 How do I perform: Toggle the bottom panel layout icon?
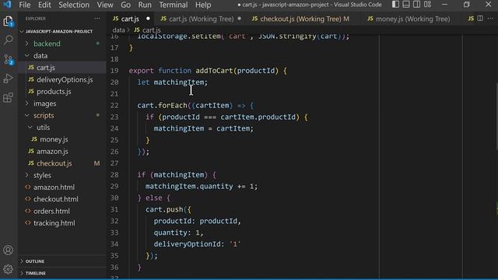[406, 5]
